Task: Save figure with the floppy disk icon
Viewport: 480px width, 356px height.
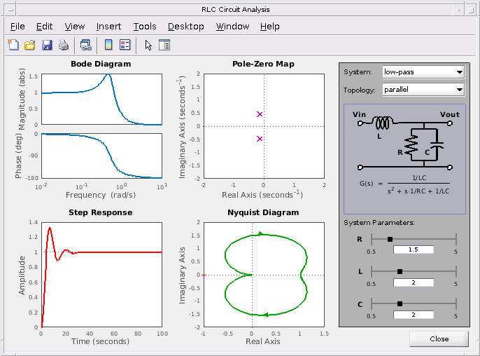Action: pos(47,45)
